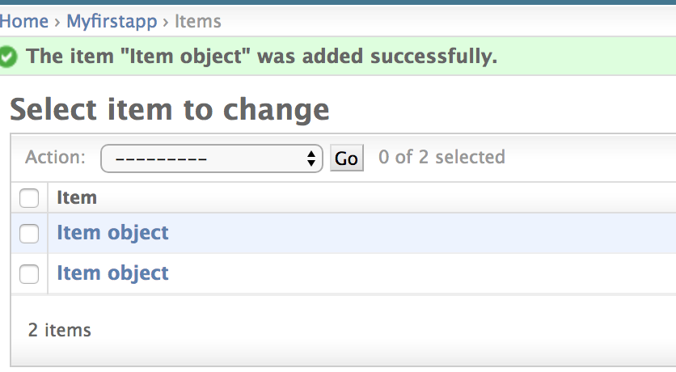676x372 pixels.
Task: Click the 'Select item to change' heading
Action: pyautogui.click(x=170, y=109)
